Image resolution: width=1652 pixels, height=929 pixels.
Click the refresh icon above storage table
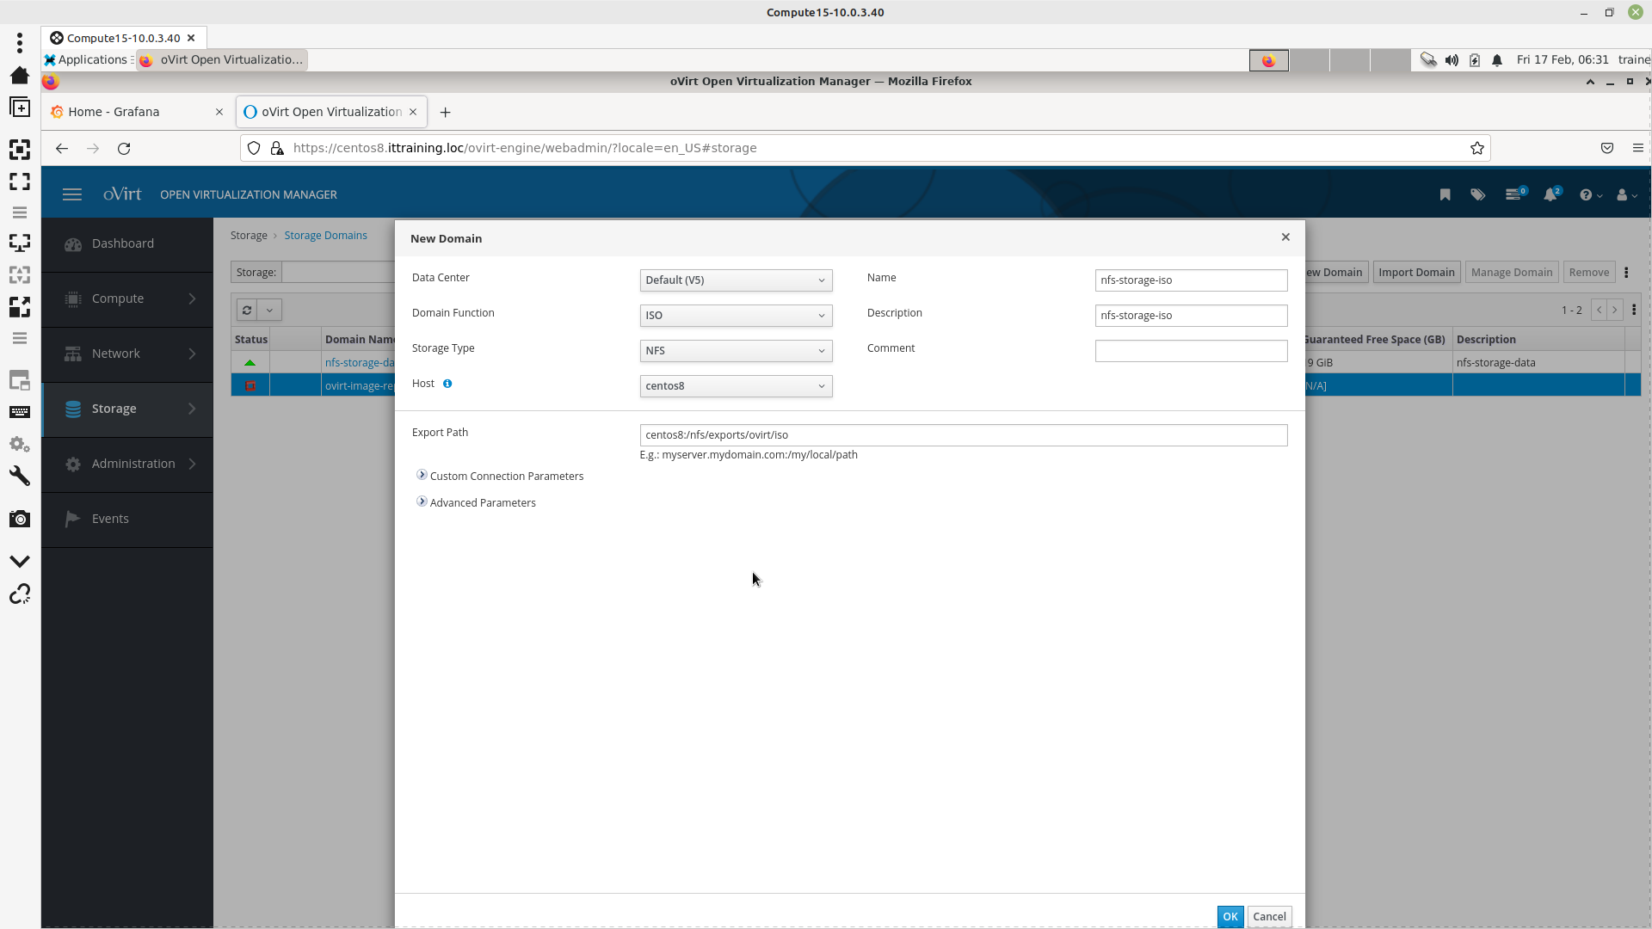tap(247, 311)
